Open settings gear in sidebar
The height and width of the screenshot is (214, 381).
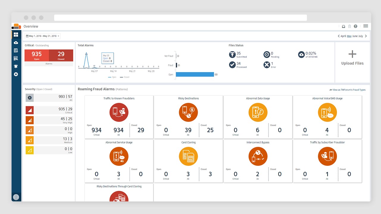[x=16, y=74]
